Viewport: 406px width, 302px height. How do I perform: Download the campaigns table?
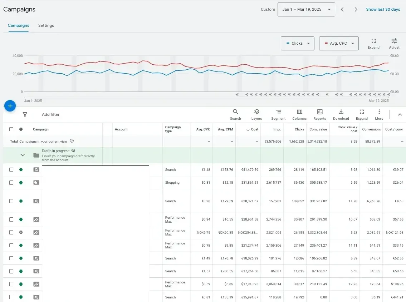[341, 114]
